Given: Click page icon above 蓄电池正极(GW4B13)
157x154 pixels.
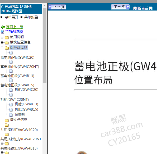Looking at the screenshot, I should point(11,71).
